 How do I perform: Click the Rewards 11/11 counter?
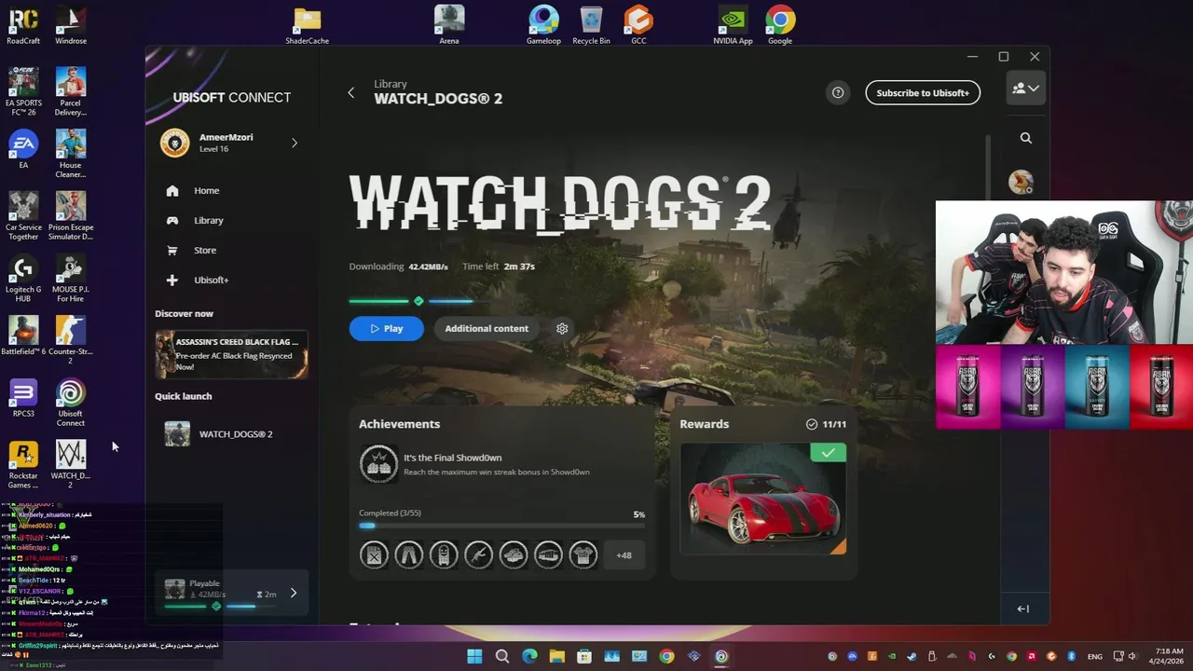coord(827,424)
